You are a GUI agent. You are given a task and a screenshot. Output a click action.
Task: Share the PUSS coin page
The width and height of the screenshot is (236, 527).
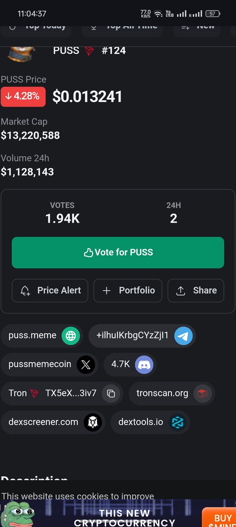(196, 291)
